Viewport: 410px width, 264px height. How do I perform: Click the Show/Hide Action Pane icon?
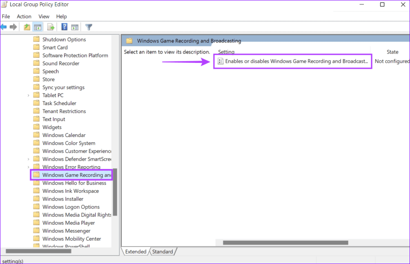pyautogui.click(x=75, y=27)
